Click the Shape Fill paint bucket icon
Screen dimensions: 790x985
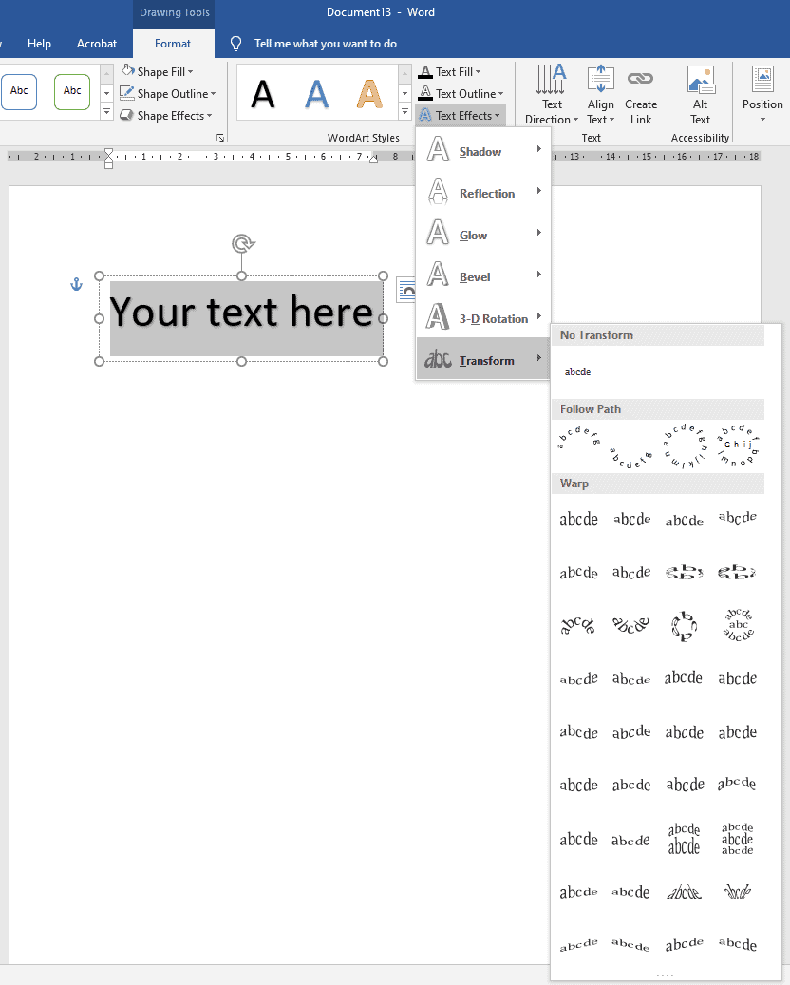click(x=129, y=70)
